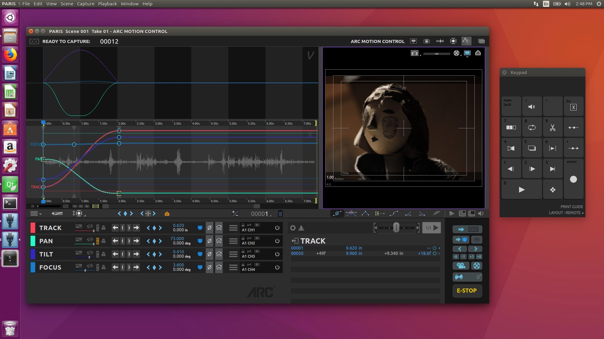This screenshot has height=339, width=604.
Task: Select the ease-in keyframe icon
Action: pos(408,213)
